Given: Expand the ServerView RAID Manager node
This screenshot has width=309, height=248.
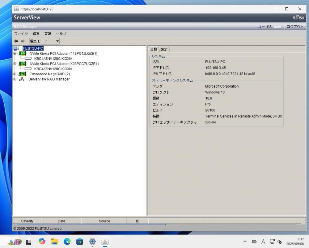Looking at the screenshot, I should [15, 79].
